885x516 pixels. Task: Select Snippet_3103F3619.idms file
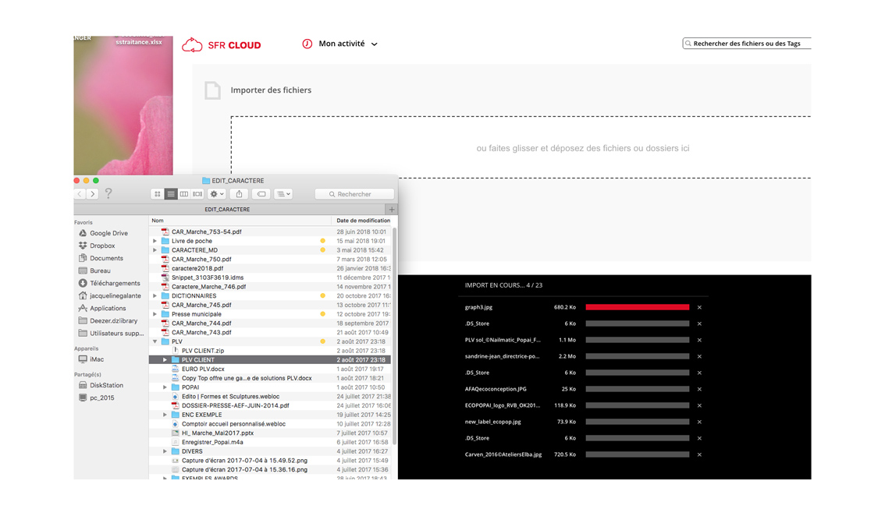(x=270, y=277)
